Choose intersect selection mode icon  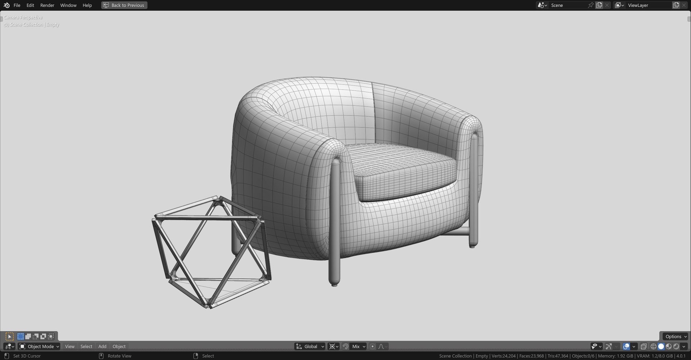(x=51, y=336)
